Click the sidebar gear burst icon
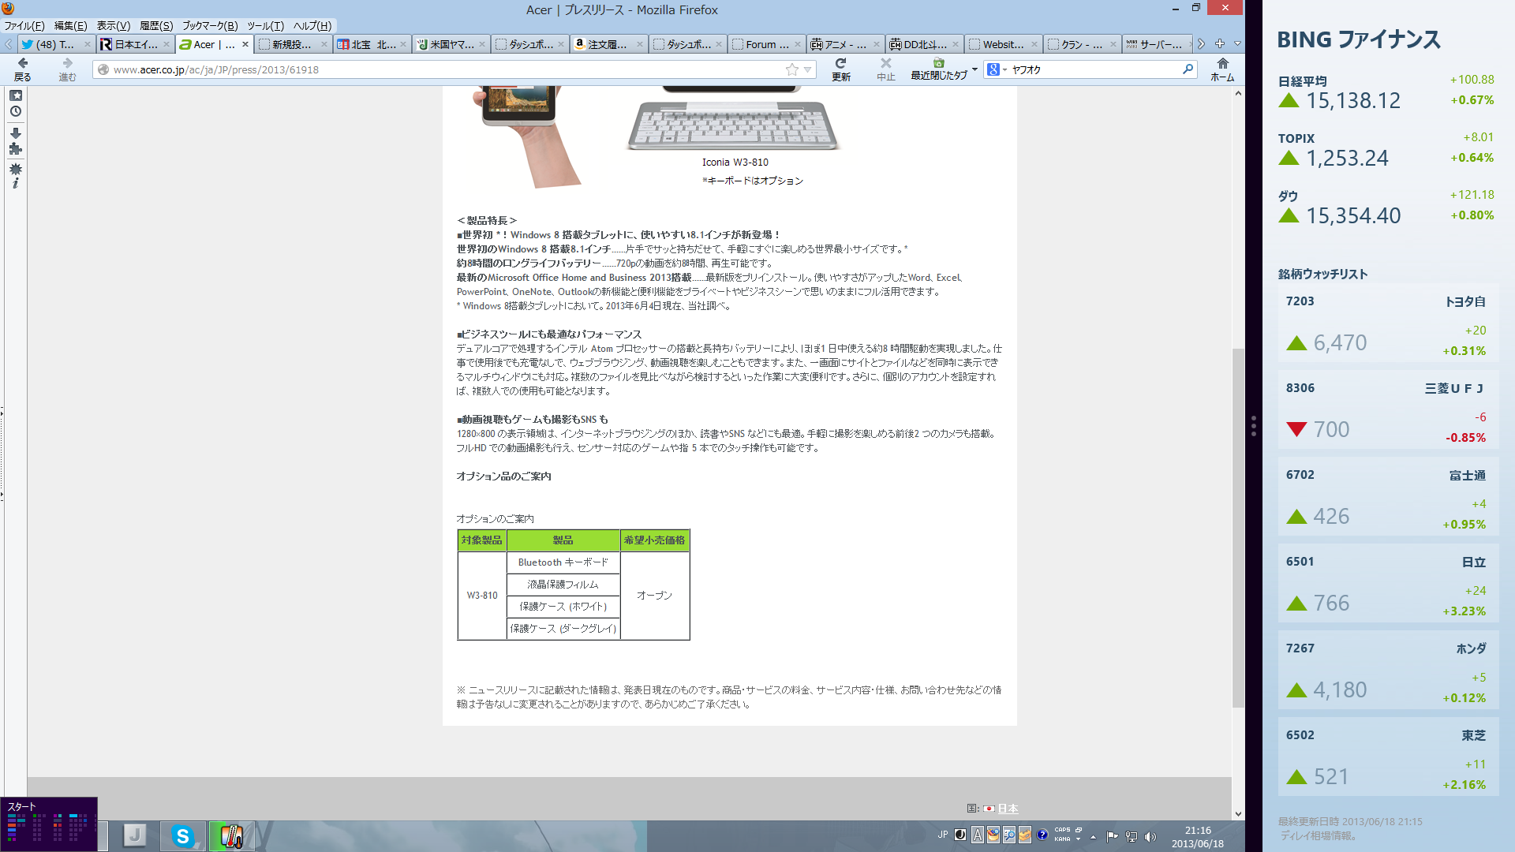 (16, 169)
